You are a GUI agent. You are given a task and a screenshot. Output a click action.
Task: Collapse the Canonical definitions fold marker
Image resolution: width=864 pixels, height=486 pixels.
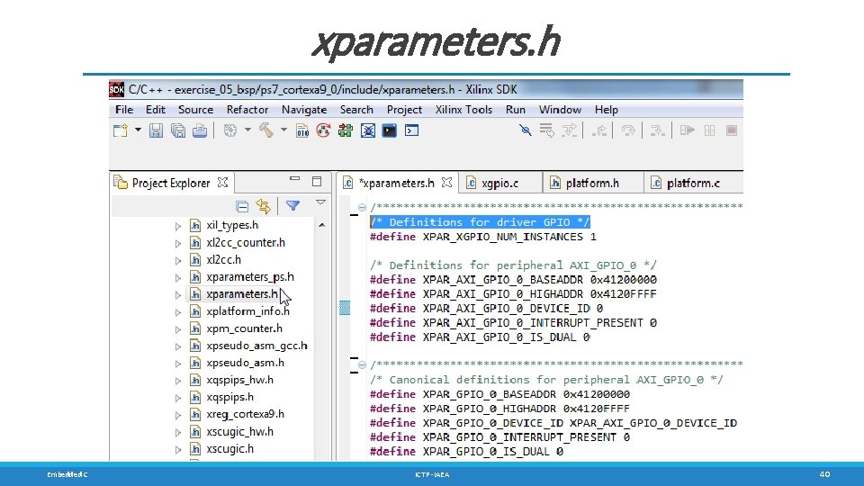362,364
